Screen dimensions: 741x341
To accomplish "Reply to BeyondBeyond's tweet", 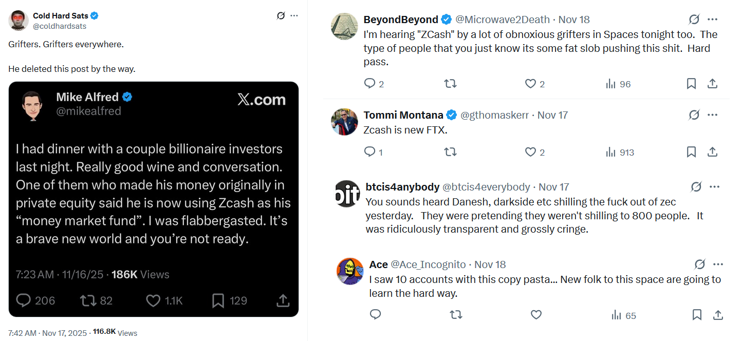I will click(369, 83).
